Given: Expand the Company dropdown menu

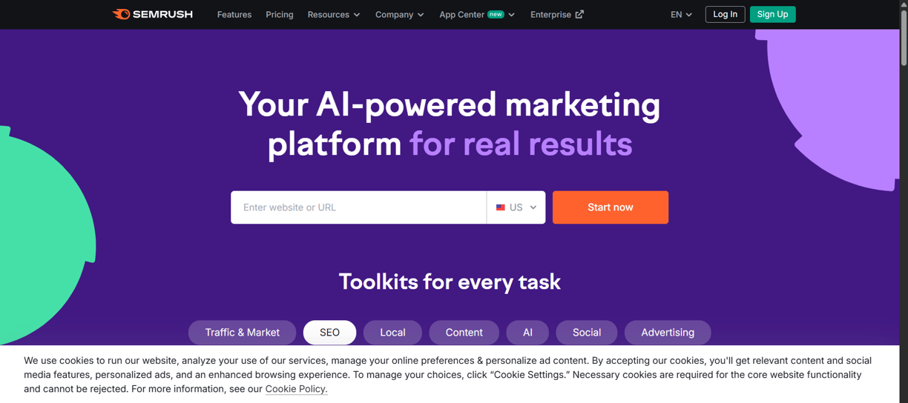Looking at the screenshot, I should [x=399, y=14].
